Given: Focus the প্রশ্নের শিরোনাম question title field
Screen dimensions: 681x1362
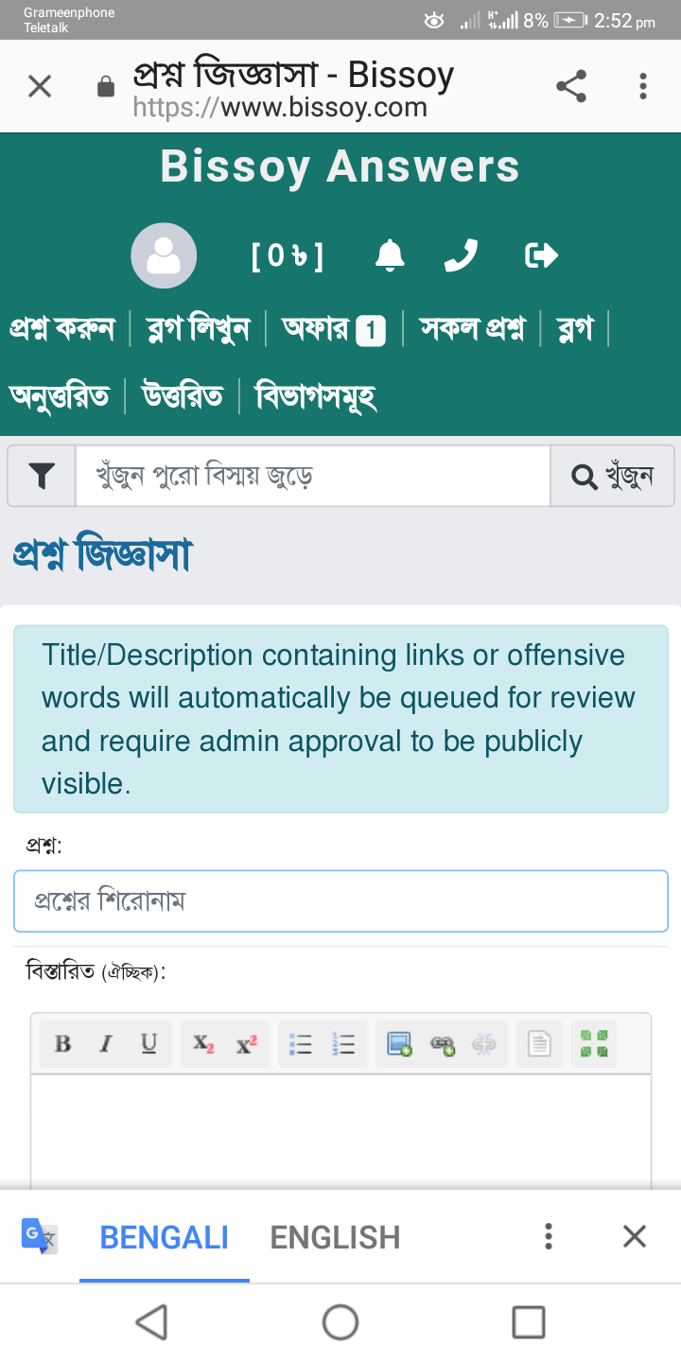Looking at the screenshot, I should pos(340,901).
